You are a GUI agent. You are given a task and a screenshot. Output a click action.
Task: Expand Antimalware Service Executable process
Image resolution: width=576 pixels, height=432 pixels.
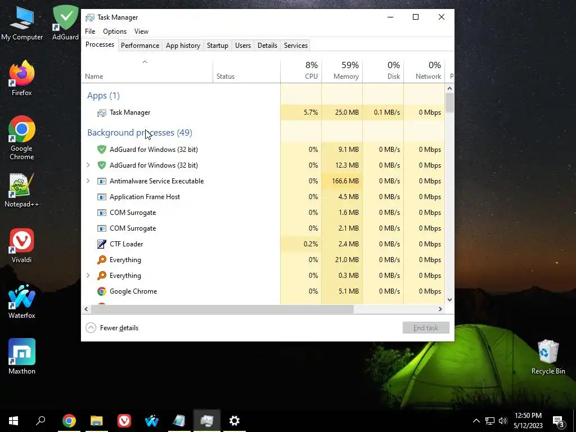(88, 181)
